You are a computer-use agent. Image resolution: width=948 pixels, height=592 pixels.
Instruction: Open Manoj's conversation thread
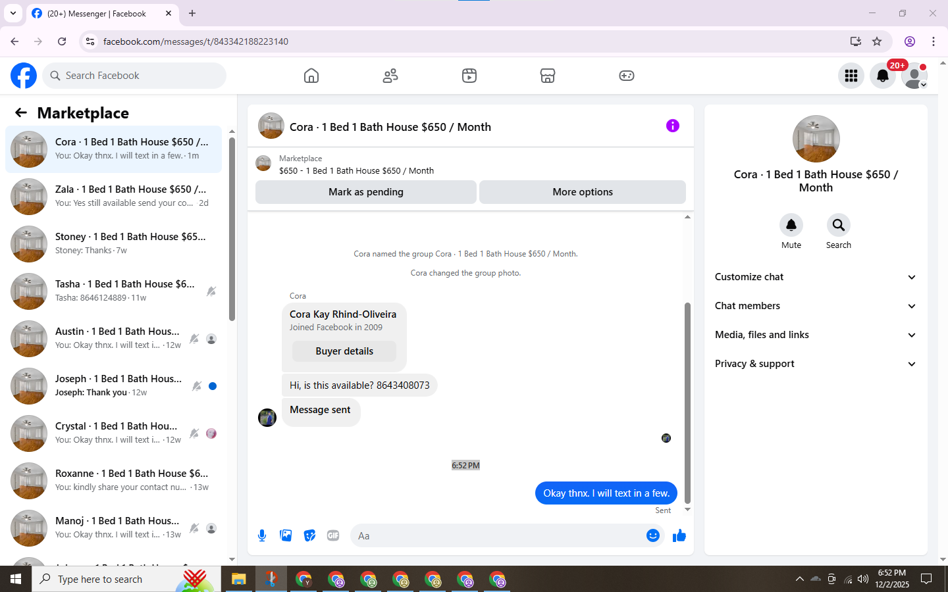click(113, 528)
